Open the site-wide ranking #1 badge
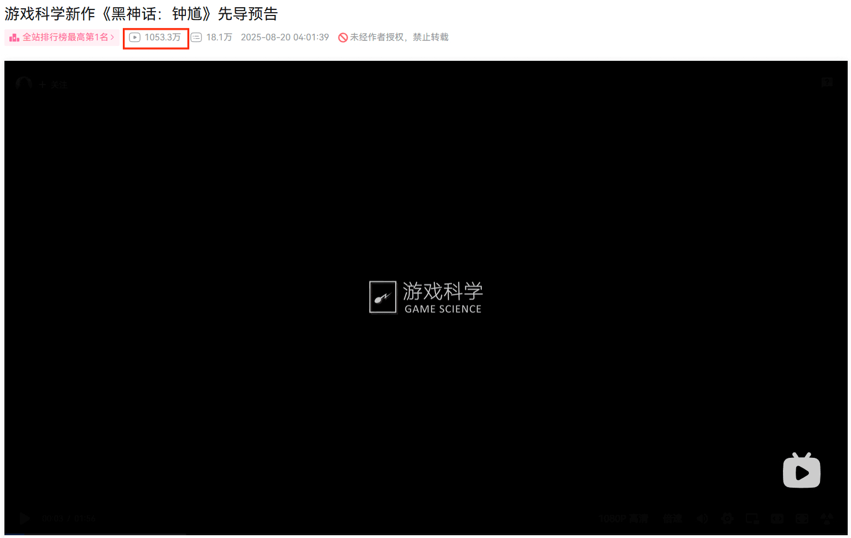 pos(62,37)
